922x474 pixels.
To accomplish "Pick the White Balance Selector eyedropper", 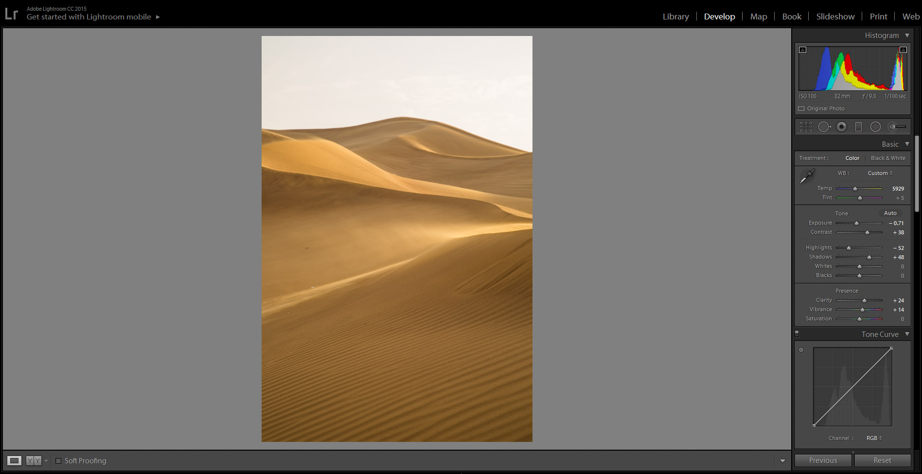I will coord(807,176).
